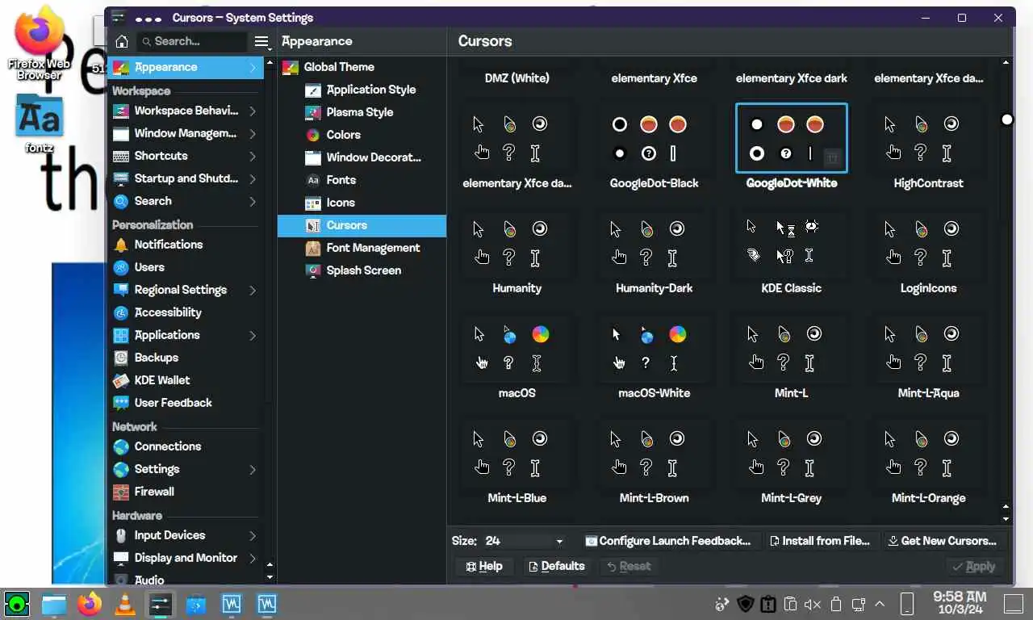Click the Window Decorations icon
This screenshot has height=620, width=1033.
[x=313, y=157]
